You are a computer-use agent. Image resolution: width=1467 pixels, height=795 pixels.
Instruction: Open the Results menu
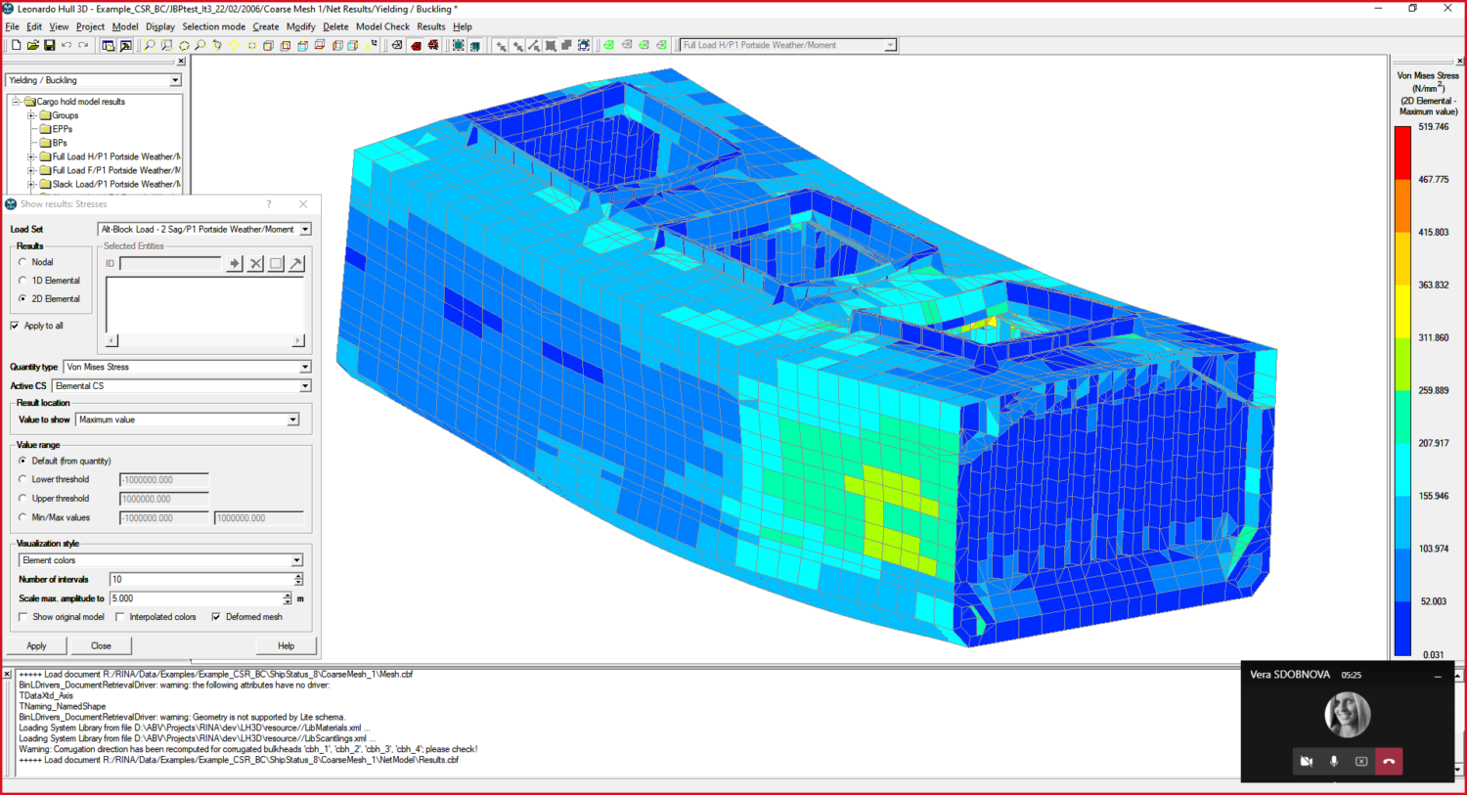431,26
